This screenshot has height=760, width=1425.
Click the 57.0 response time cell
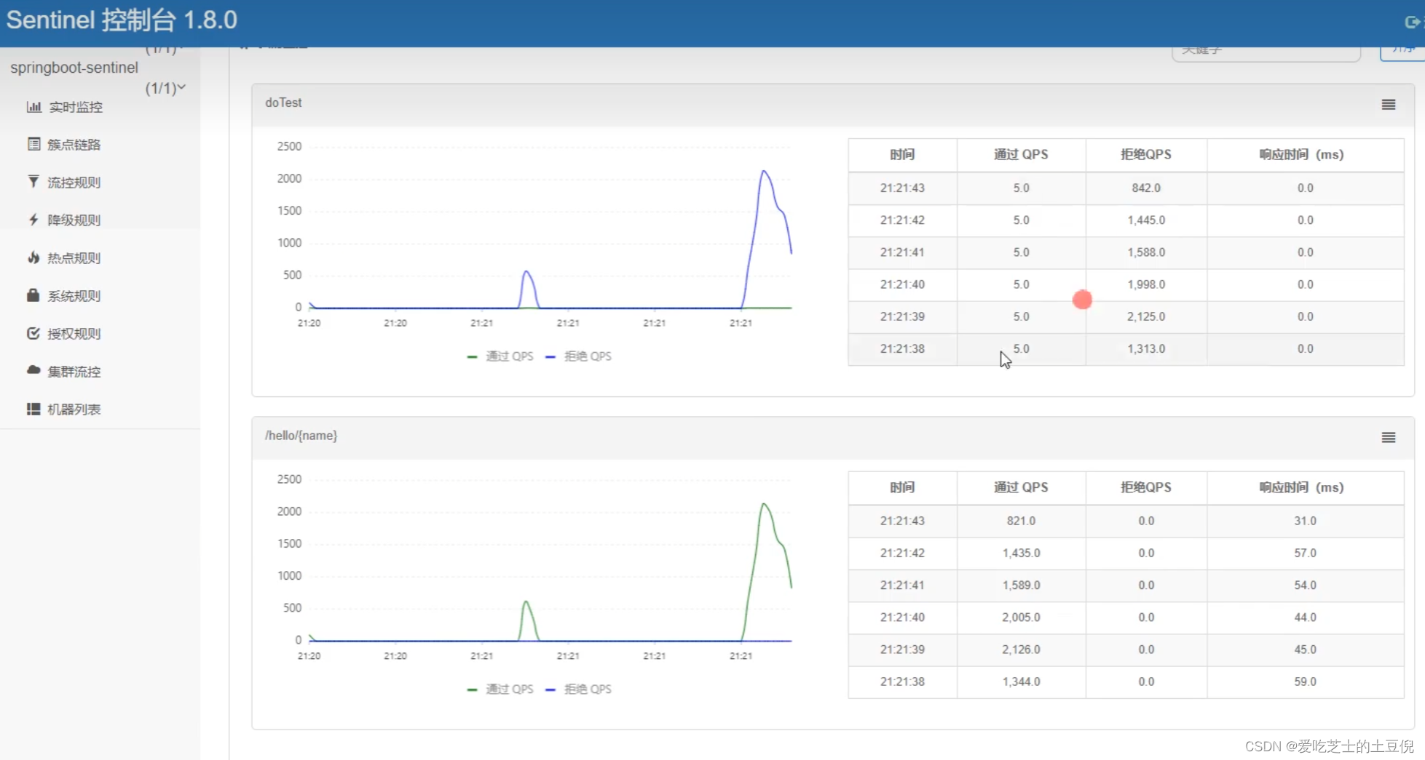[x=1305, y=553]
